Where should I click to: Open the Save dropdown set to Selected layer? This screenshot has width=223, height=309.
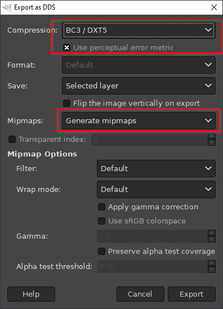coord(139,86)
